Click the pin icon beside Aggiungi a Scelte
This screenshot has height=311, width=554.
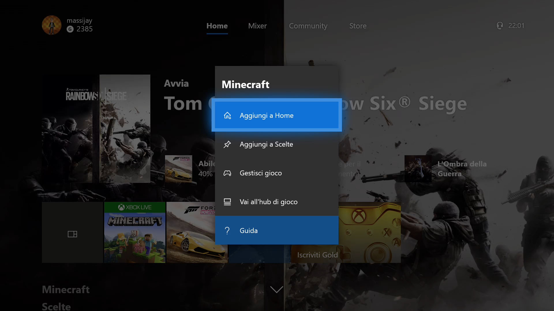227,144
